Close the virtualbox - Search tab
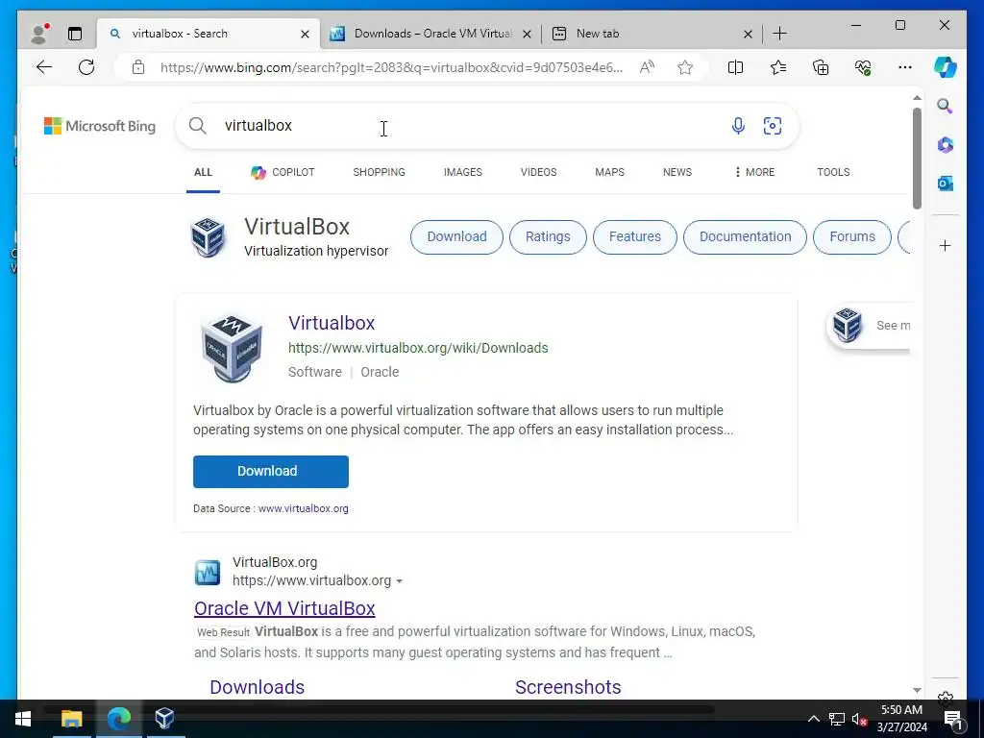The image size is (984, 738). pos(305,34)
